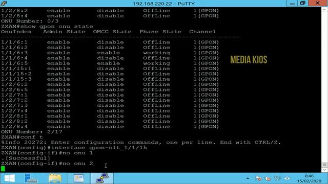328x184 pixels.
Task: Click the 'OnuIndex' column header
Action: click(x=16, y=32)
